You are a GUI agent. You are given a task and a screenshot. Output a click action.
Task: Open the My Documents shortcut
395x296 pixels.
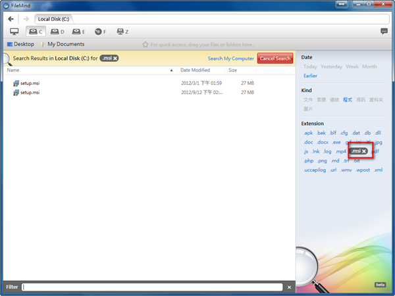tap(63, 44)
